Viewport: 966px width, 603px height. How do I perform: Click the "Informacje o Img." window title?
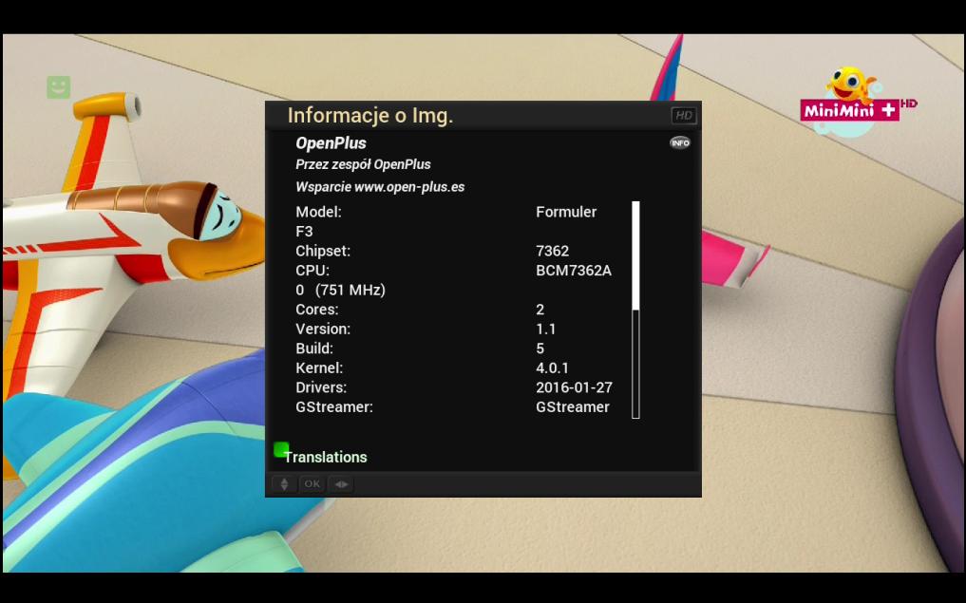[x=370, y=115]
